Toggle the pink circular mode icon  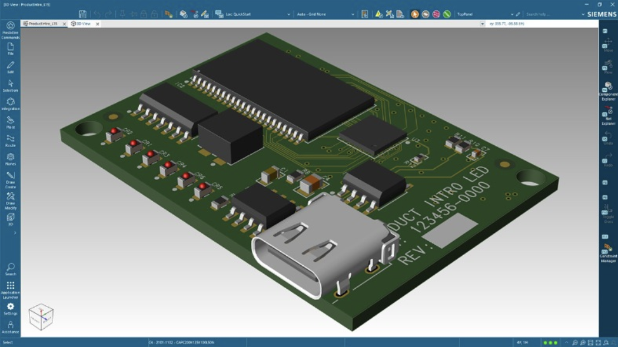[436, 14]
